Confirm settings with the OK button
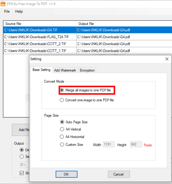This screenshot has height=184, width=172. point(67,174)
